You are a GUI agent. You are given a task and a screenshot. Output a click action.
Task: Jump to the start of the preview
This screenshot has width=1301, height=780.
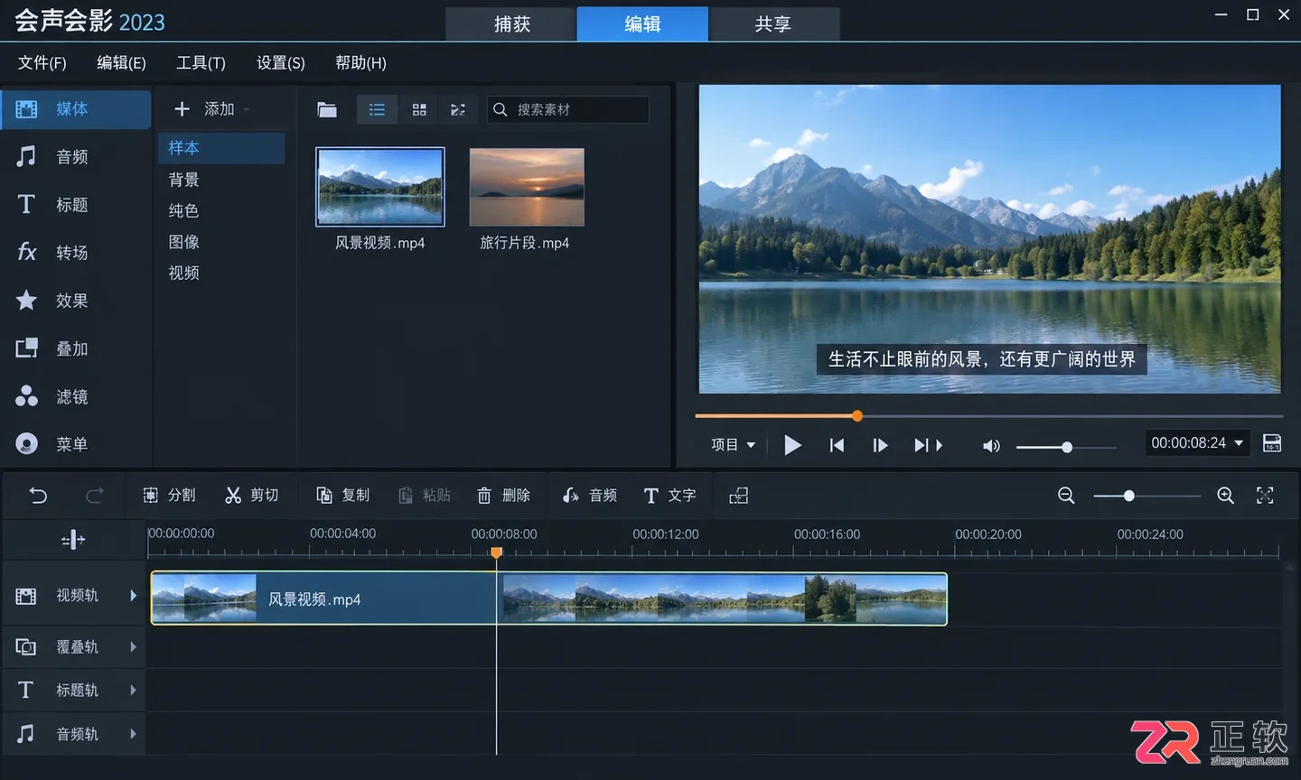[837, 445]
